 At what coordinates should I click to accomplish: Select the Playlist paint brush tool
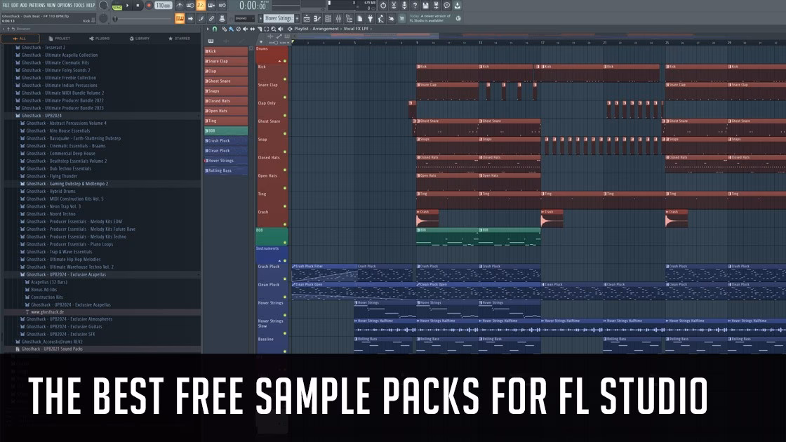[x=231, y=29]
